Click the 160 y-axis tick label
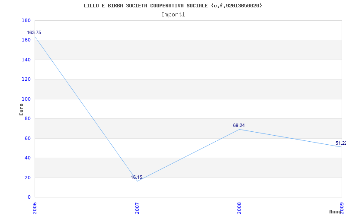346x216 pixels. click(26, 40)
